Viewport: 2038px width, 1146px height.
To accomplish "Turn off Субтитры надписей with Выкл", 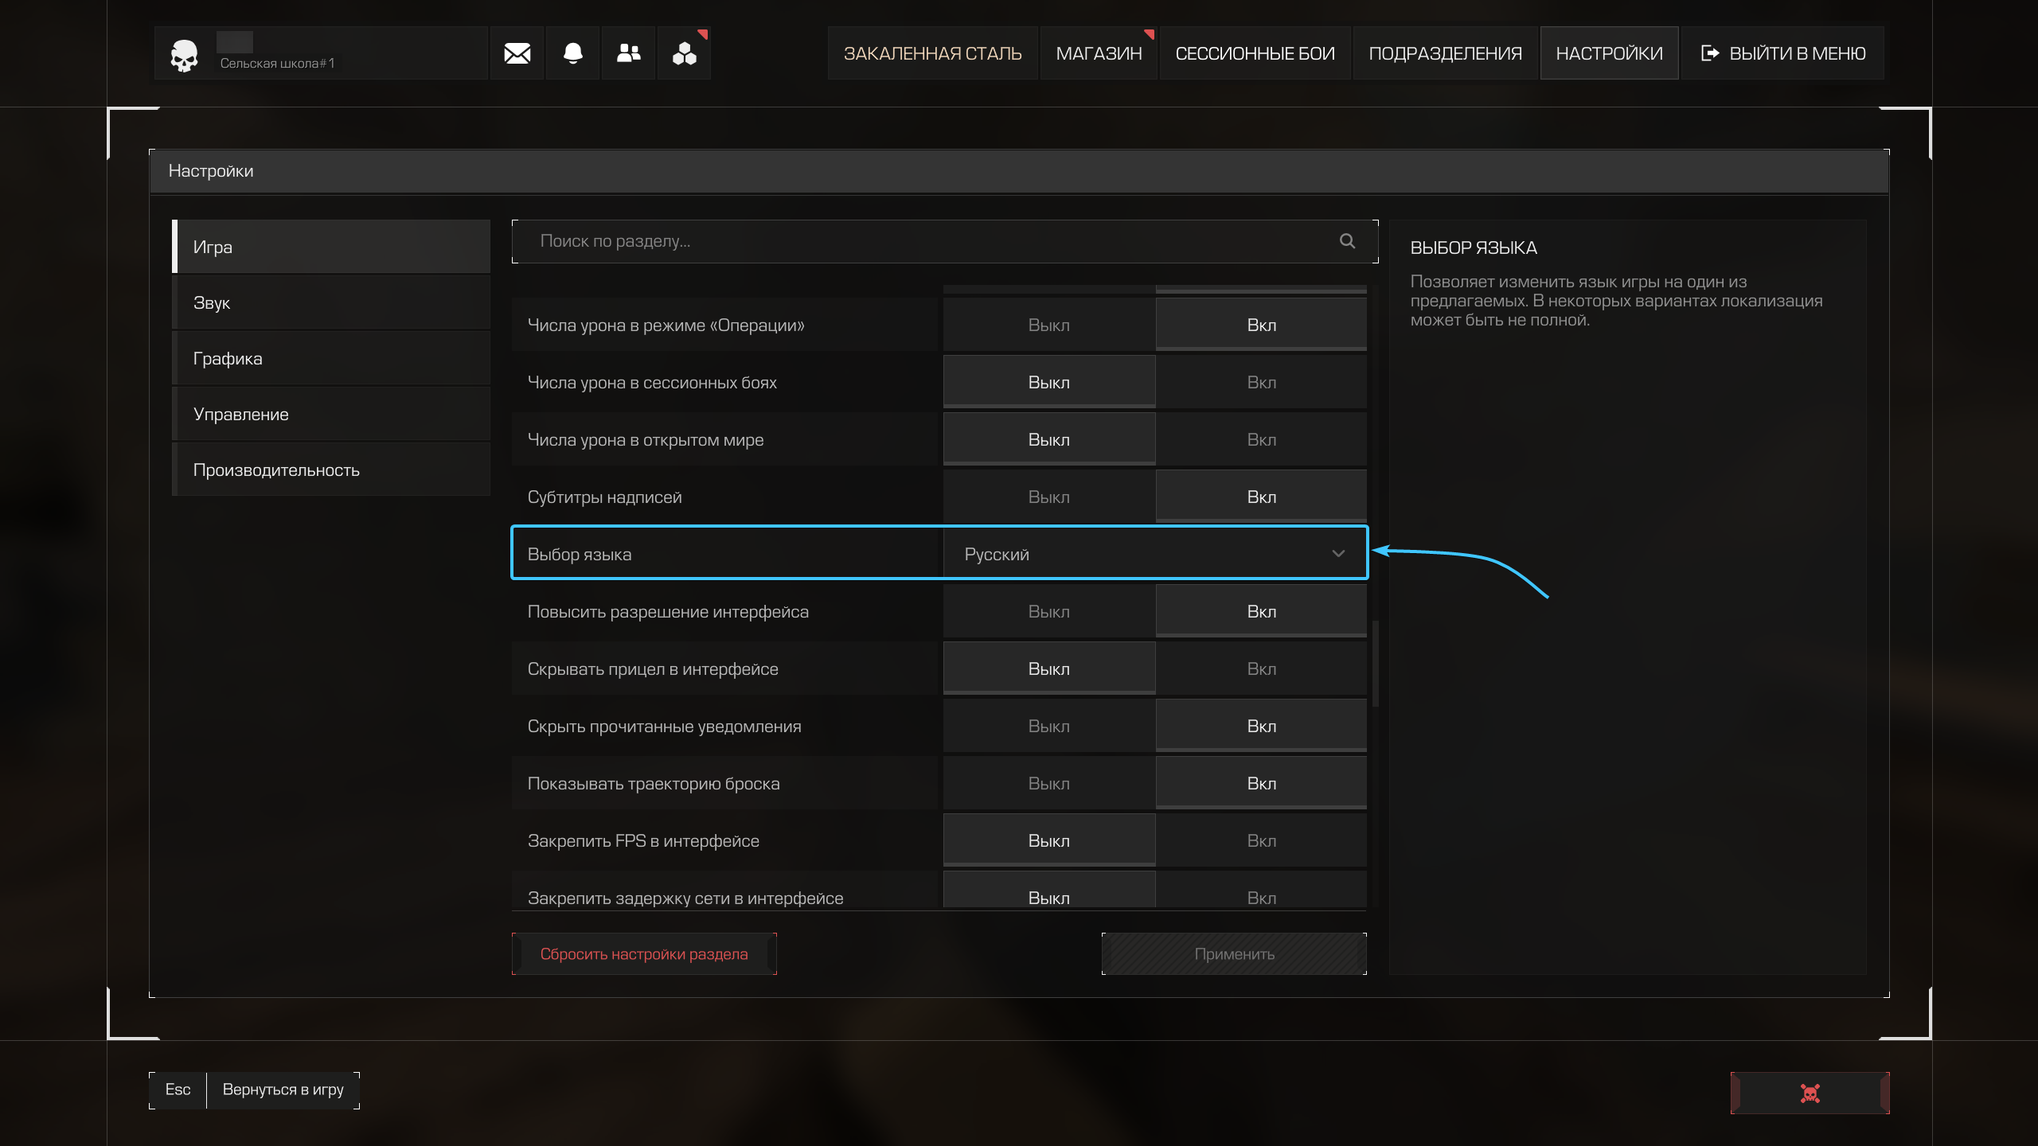I will (x=1048, y=497).
